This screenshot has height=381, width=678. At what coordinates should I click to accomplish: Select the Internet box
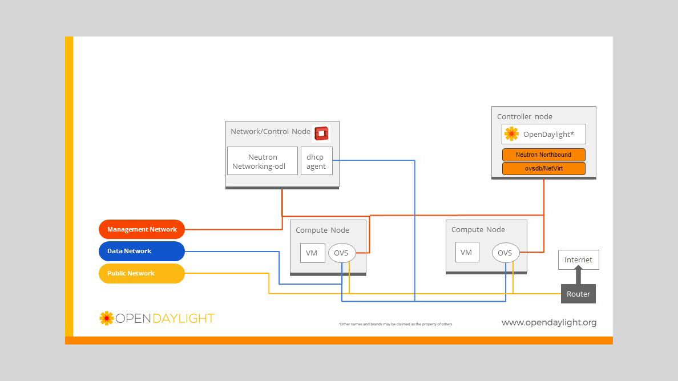point(578,260)
